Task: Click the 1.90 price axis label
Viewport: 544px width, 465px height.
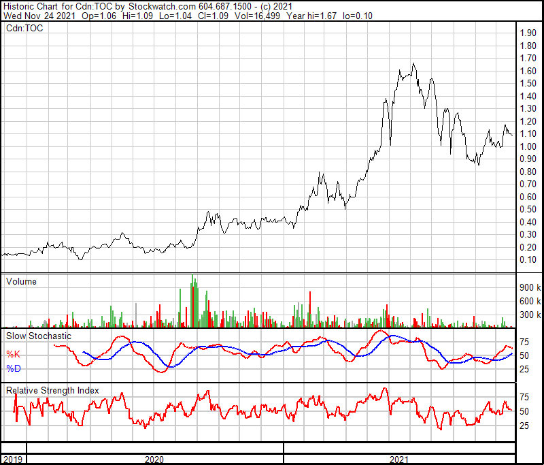Action: tap(528, 33)
